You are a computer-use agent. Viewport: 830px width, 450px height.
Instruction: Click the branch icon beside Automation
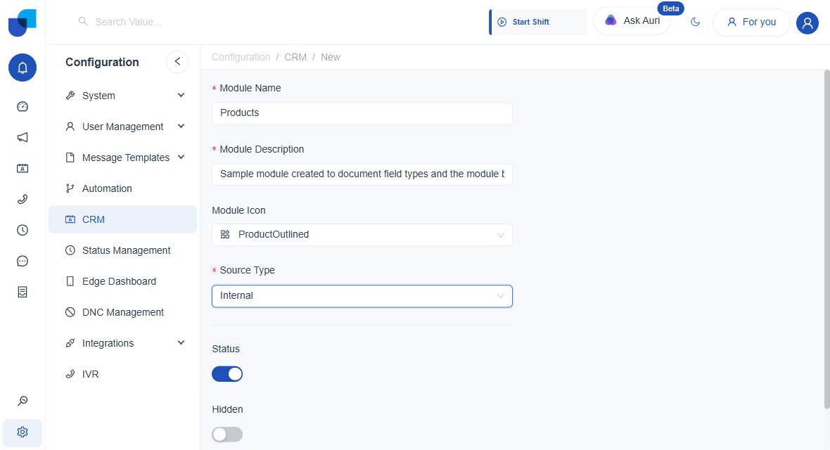(70, 188)
